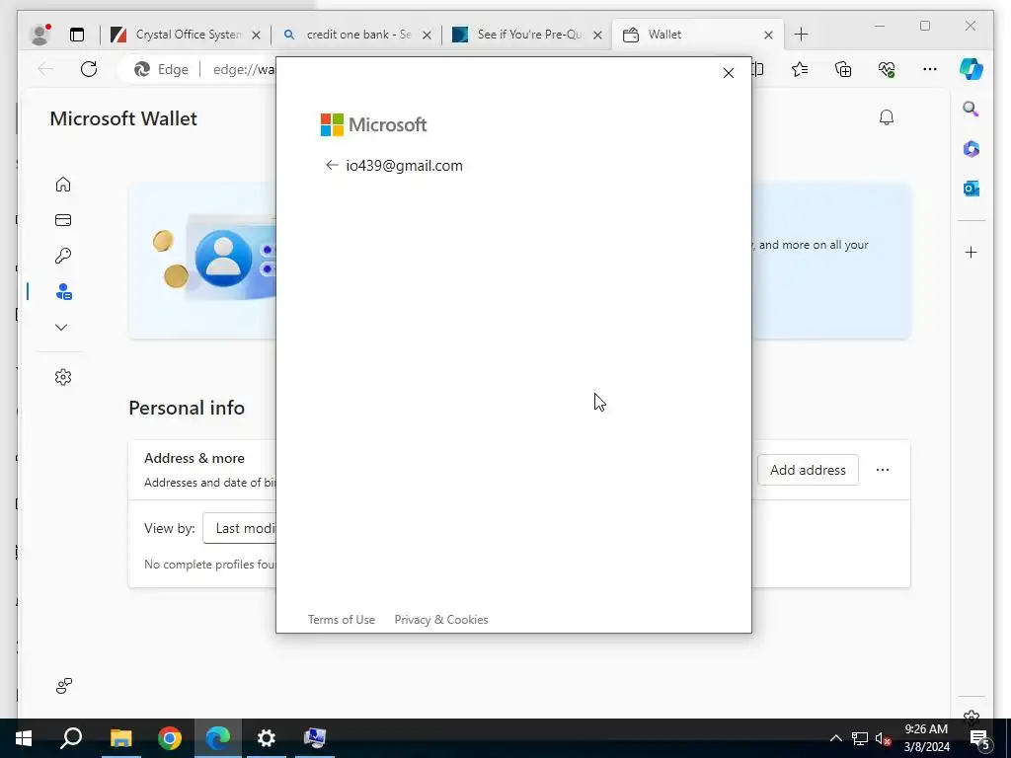
Task: Open Wallet notifications bell
Action: tap(887, 117)
